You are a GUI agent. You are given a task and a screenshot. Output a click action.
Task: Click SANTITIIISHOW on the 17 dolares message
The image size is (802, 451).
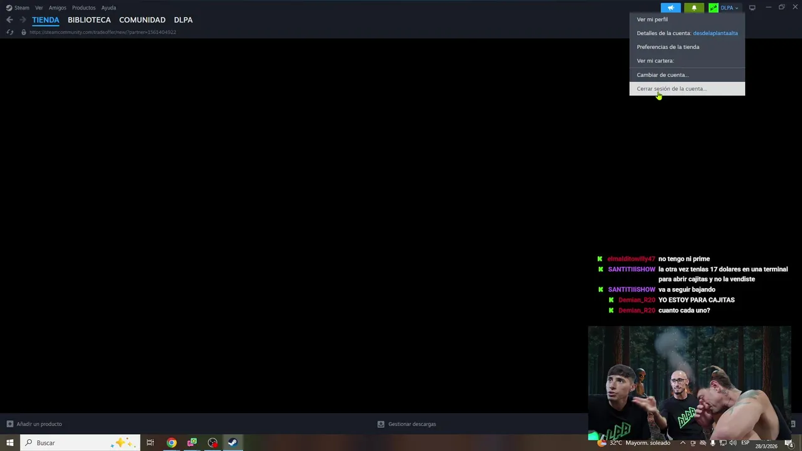click(x=632, y=269)
